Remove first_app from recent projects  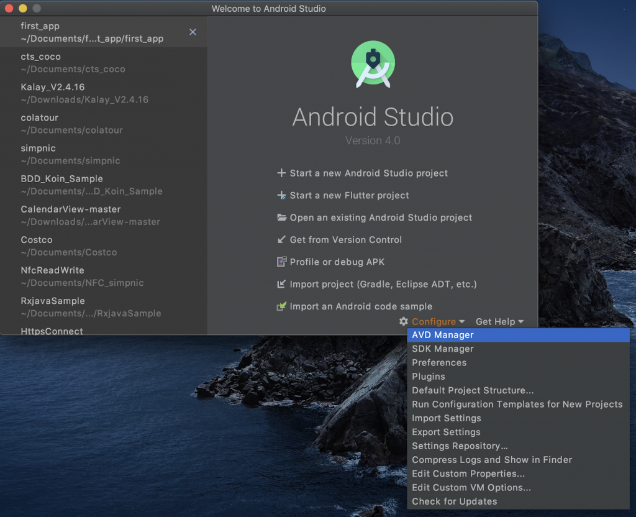point(193,32)
